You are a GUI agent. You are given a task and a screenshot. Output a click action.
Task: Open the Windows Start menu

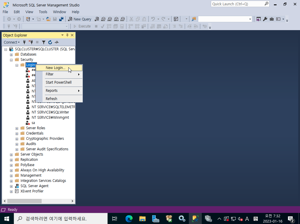pyautogui.click(x=7, y=219)
